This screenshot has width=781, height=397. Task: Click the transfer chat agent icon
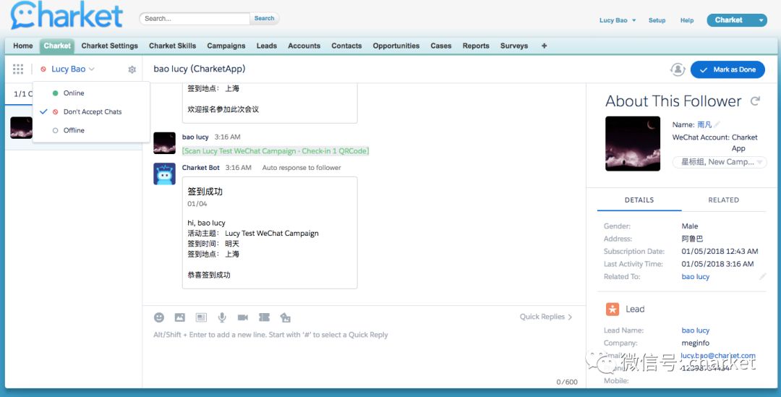[678, 69]
